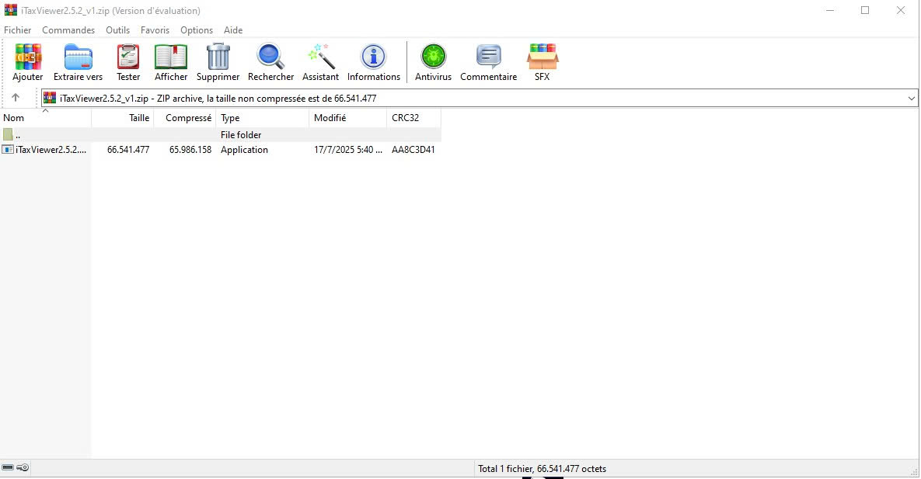Click the SFX archive box icon
The width and height of the screenshot is (921, 479).
tap(542, 57)
